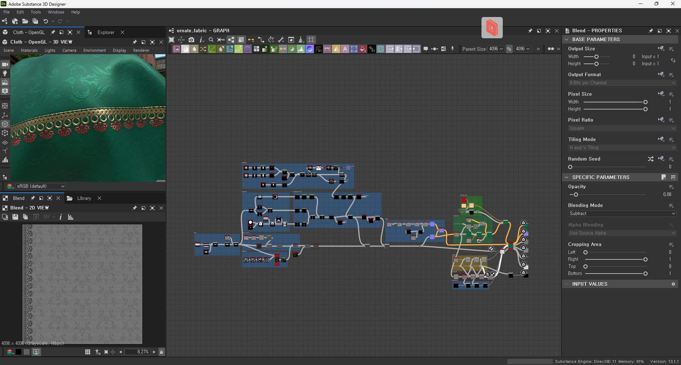The image size is (681, 365).
Task: Open the Materials menu in 3D view
Action: point(29,50)
